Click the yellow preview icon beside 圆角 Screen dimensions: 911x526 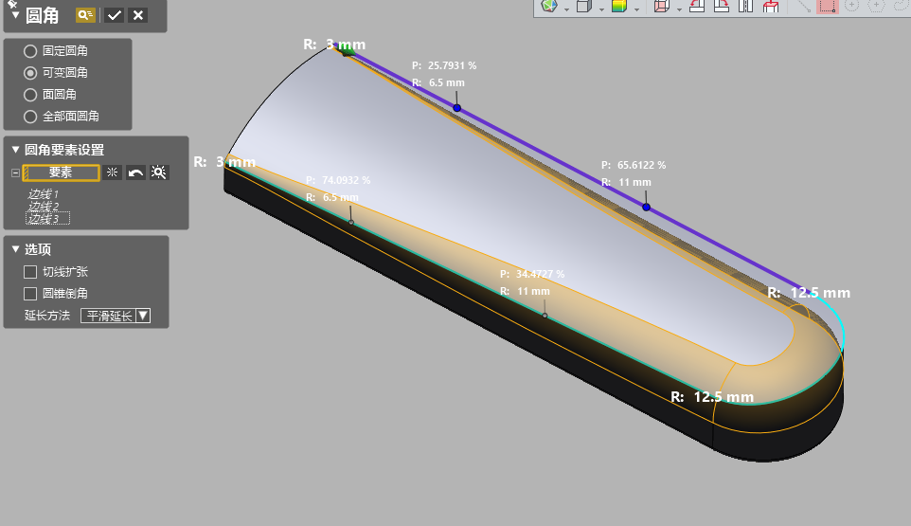pyautogui.click(x=85, y=14)
